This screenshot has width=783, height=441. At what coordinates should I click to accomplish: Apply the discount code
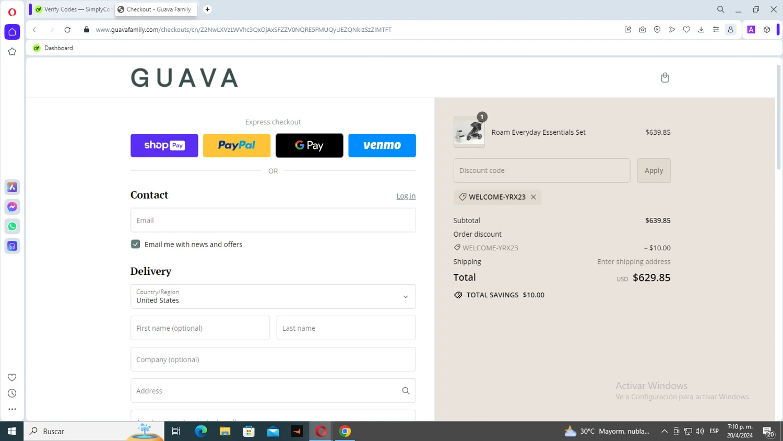tap(654, 170)
